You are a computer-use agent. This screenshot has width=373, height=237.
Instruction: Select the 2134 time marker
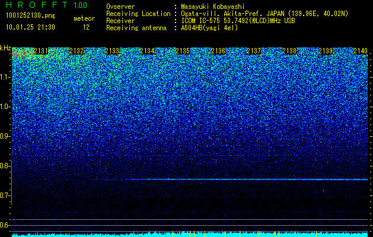click(147, 51)
